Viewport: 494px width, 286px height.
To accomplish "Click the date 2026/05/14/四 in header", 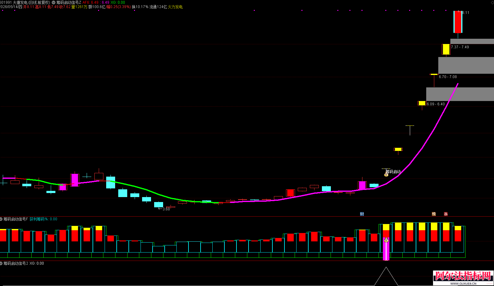I will coord(11,7).
